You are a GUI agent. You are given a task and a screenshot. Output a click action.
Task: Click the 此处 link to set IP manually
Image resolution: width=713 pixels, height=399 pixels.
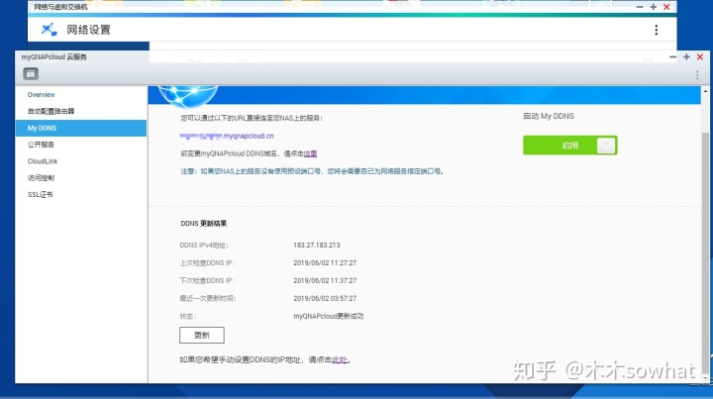340,359
